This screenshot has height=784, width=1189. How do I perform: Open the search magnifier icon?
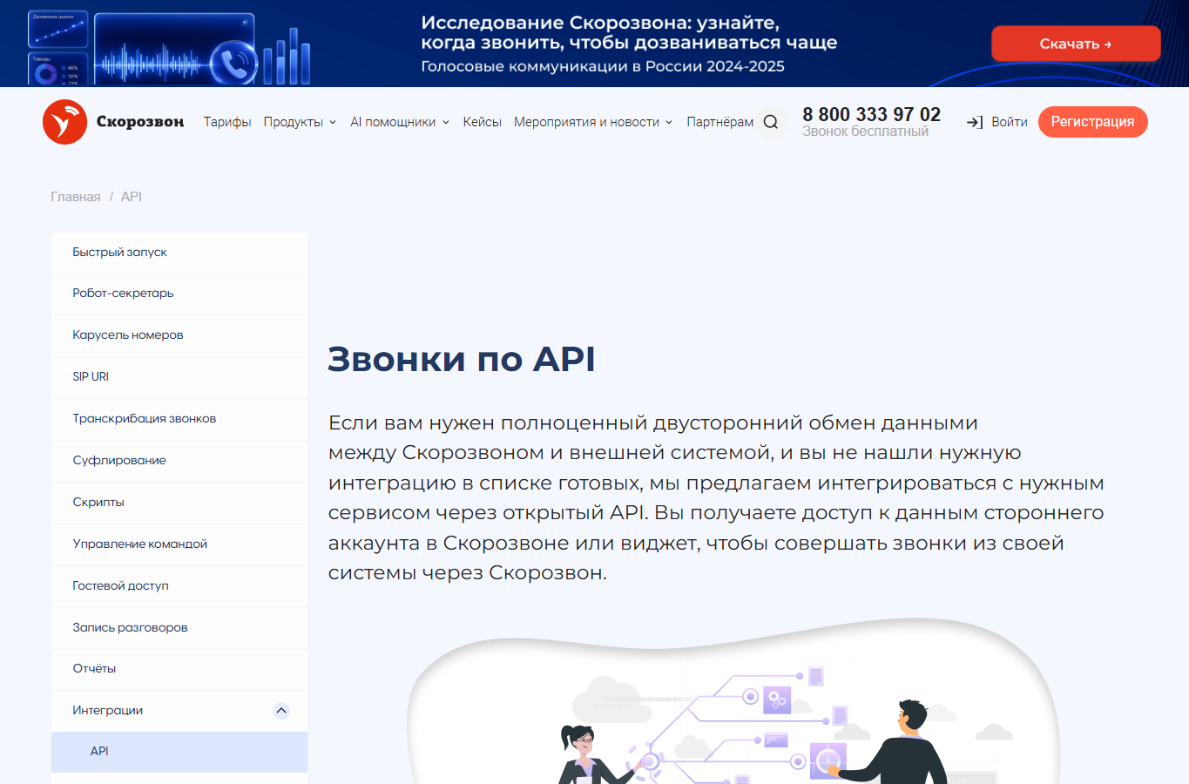(x=771, y=122)
